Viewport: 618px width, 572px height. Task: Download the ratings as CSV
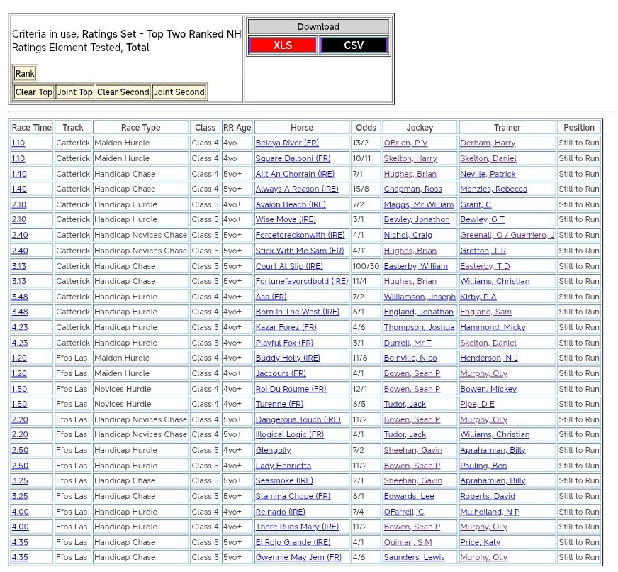[354, 45]
